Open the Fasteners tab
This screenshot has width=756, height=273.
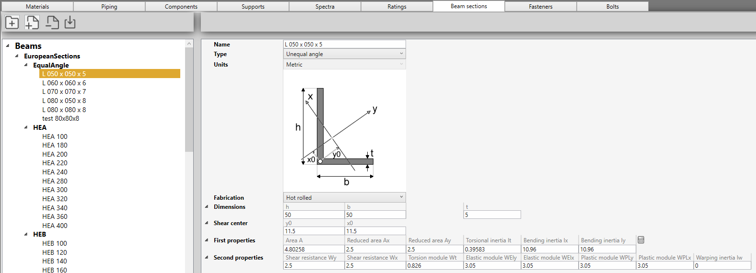point(541,7)
